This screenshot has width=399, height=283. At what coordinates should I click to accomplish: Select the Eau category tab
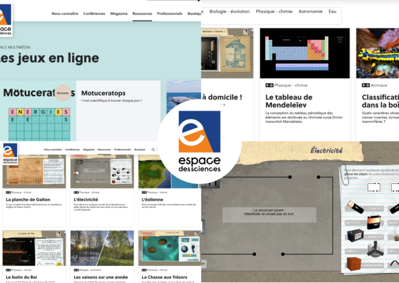point(332,11)
